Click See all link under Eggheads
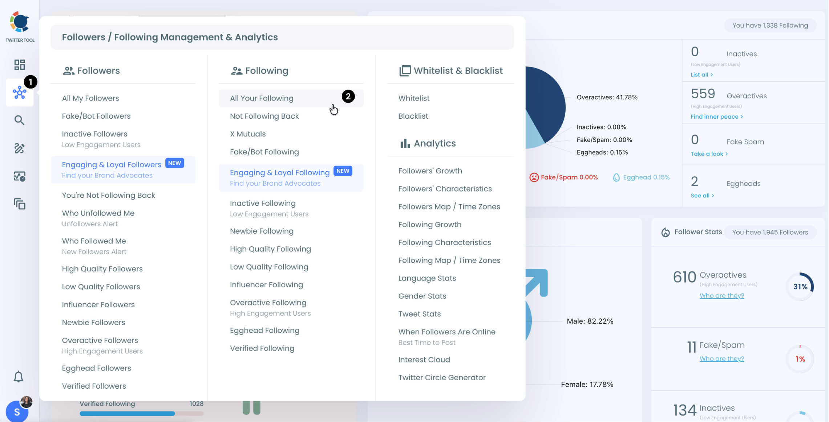829x422 pixels. (x=702, y=196)
